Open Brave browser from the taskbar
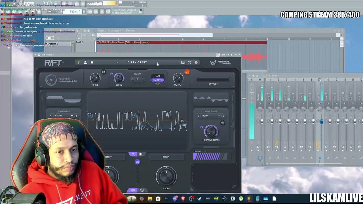Viewport: 363px width, 204px height. pyautogui.click(x=183, y=199)
